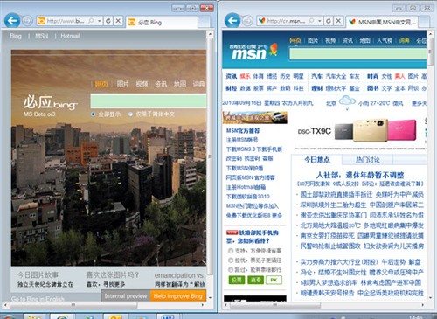This screenshot has width=437, height=319.
Task: Click search magnifier in MSN window address bar
Action: 311,21
